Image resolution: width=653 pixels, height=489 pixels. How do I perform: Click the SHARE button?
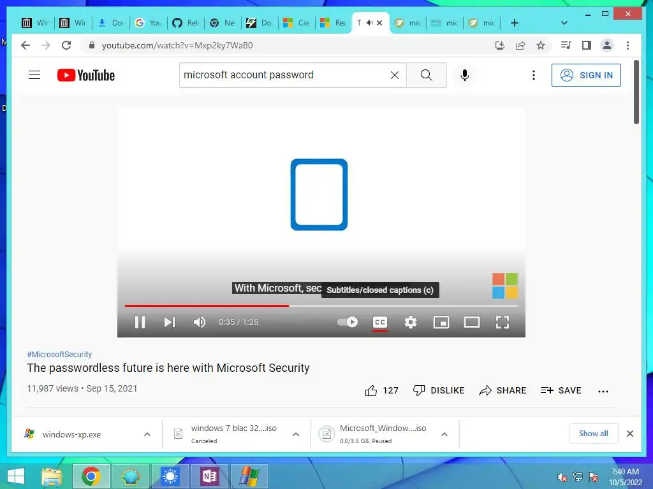pyautogui.click(x=503, y=390)
